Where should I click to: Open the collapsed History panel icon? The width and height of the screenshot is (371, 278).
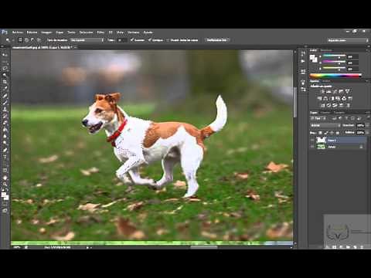coord(303,53)
